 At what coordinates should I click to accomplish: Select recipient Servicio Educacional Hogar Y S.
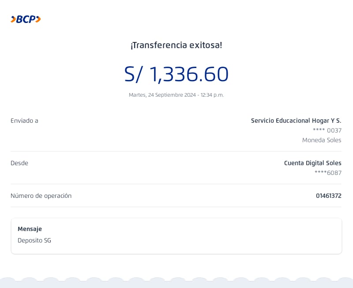(296, 121)
